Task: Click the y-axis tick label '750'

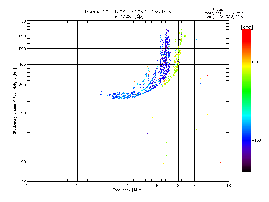Action: [x=23, y=22]
